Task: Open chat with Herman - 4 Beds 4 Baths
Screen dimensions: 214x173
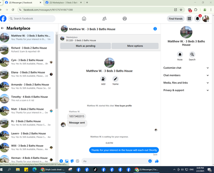Action: 27,159
